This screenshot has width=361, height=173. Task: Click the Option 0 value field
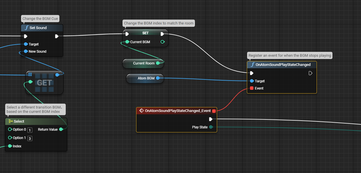(30, 130)
